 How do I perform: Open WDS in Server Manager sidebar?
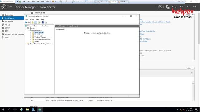(x=7, y=38)
